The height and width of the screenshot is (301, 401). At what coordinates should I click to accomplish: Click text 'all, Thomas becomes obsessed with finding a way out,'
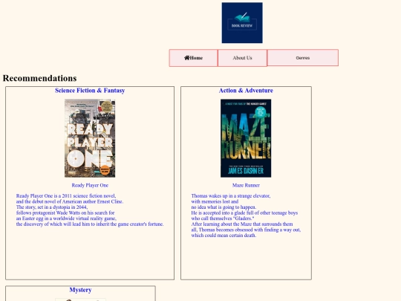pyautogui.click(x=246, y=230)
